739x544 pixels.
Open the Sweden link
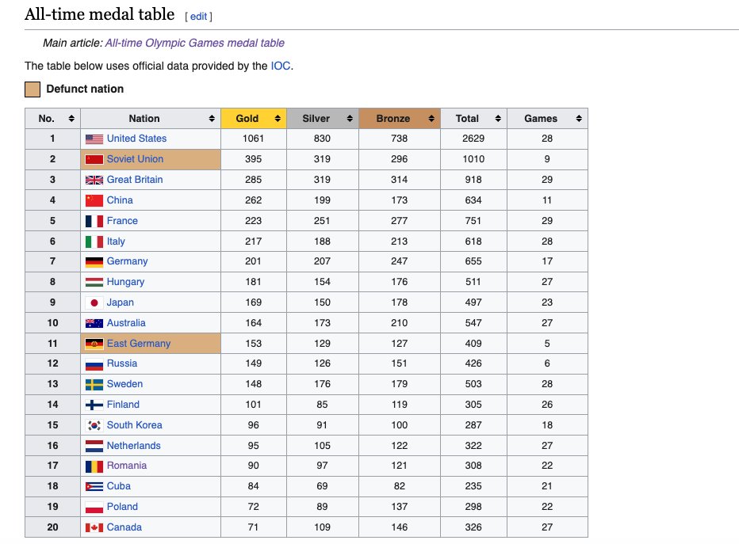click(125, 384)
